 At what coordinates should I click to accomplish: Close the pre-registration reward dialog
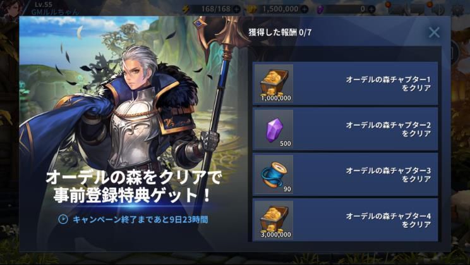tap(434, 32)
